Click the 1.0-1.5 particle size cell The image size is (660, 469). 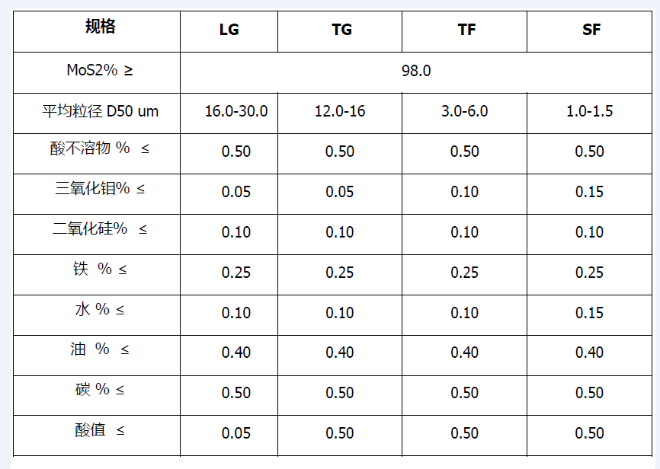click(x=589, y=111)
